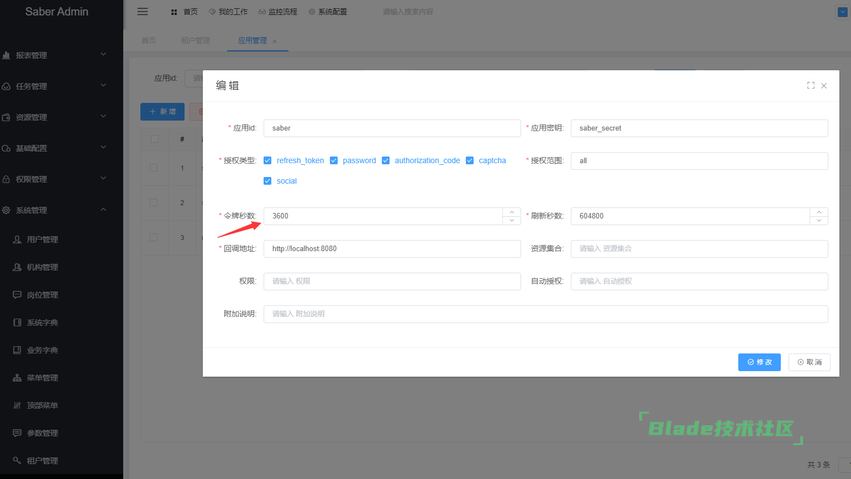Click the 资源集合 input field
This screenshot has height=479, width=851.
point(700,249)
